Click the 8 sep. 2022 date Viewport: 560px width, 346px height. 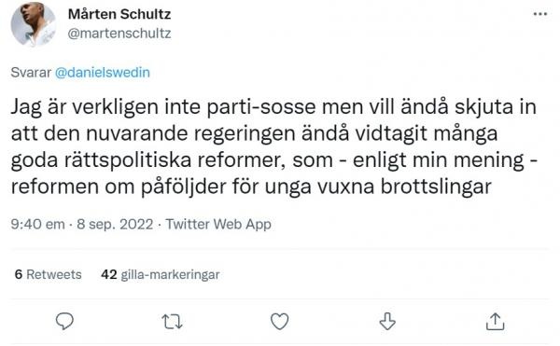click(115, 224)
